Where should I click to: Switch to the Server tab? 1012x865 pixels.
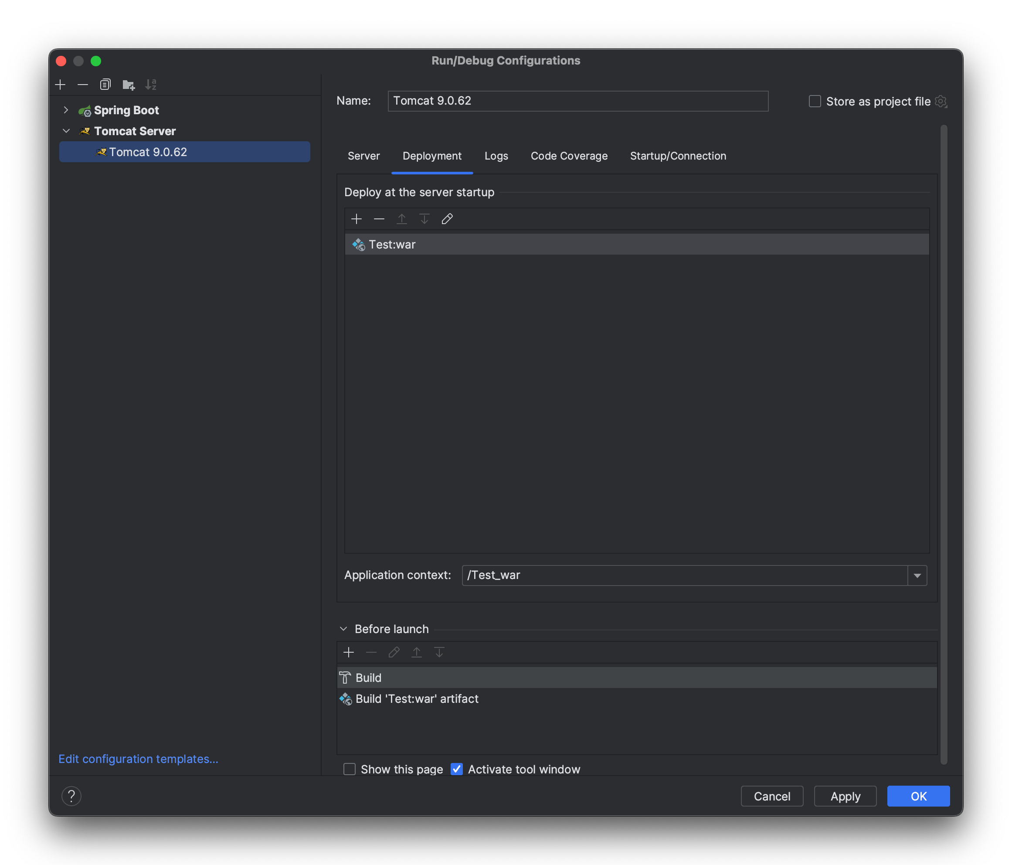[x=363, y=156]
